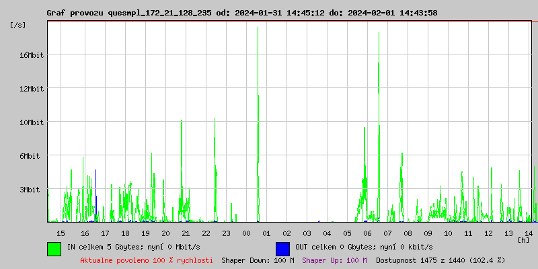Click the [/s] unit label
Image resolution: width=538 pixels, height=269 pixels.
[18, 25]
